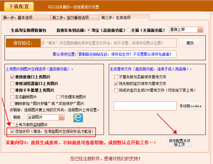213x164 pixels.
Task: Toggle 使用原接口上传图片 checkbox
Action: pyautogui.click(x=12, y=77)
